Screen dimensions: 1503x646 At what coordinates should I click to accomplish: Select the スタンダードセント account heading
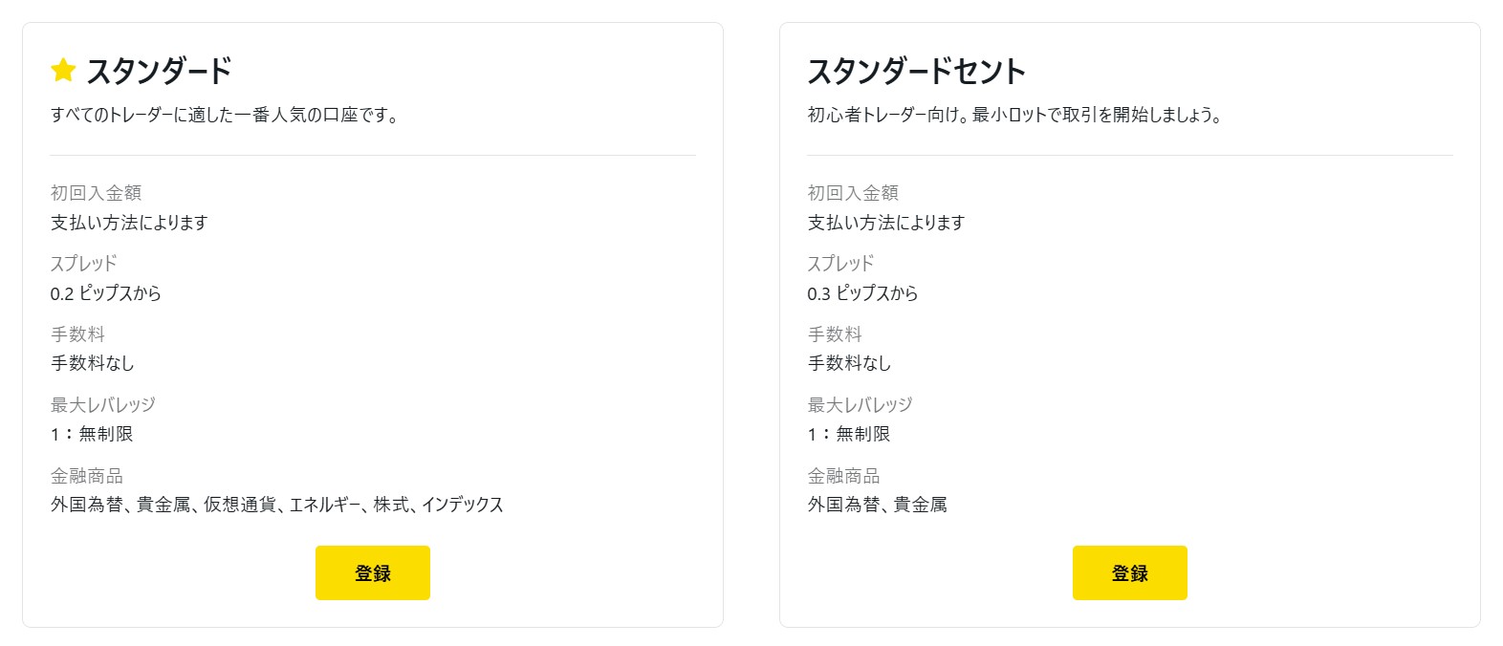coord(916,71)
